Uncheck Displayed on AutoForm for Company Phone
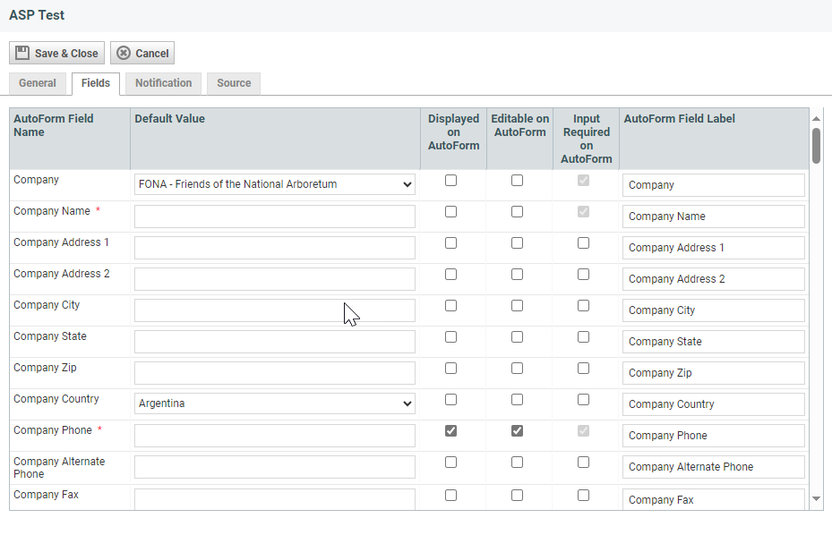Image resolution: width=832 pixels, height=535 pixels. coord(450,430)
